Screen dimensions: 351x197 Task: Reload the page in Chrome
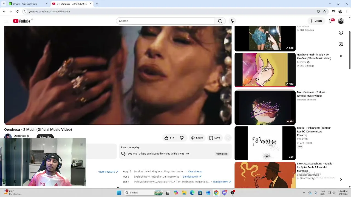click(x=17, y=11)
